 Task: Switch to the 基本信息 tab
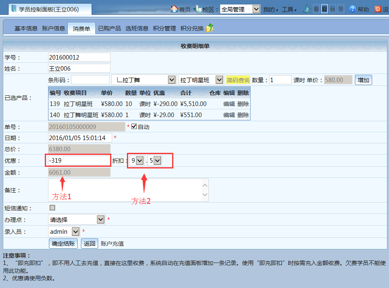(x=26, y=28)
